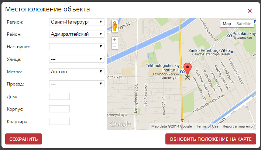Click the Сохранить button
Viewport: 261px width, 150px height.
coord(24,139)
